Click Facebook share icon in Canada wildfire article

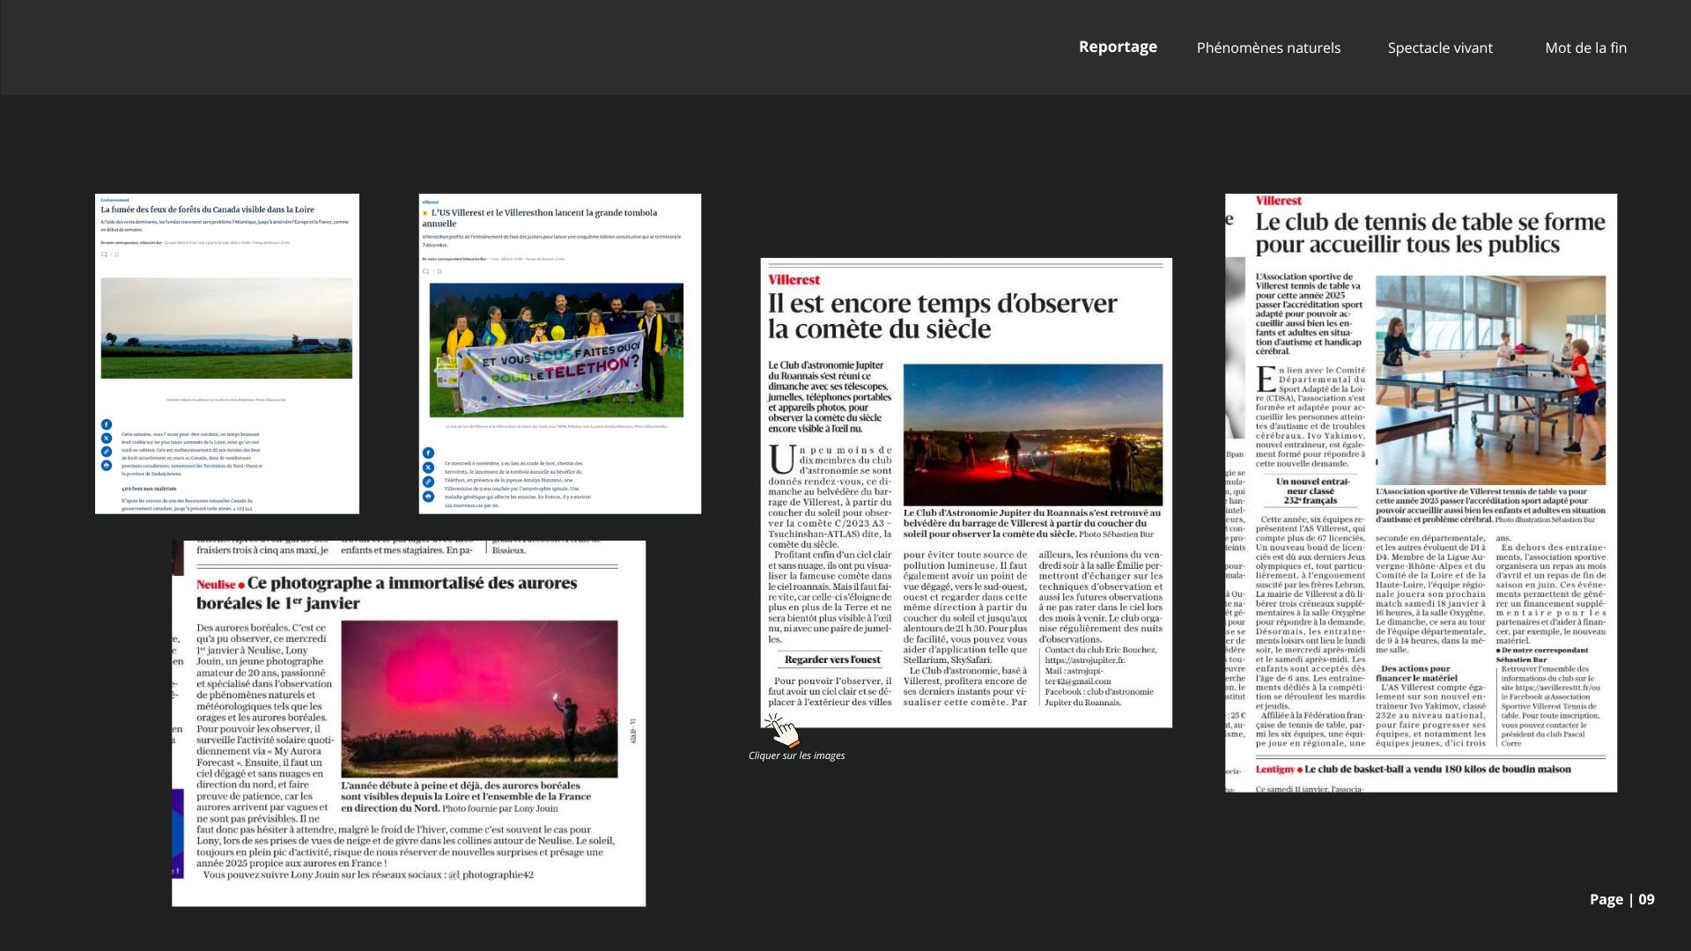pos(107,424)
